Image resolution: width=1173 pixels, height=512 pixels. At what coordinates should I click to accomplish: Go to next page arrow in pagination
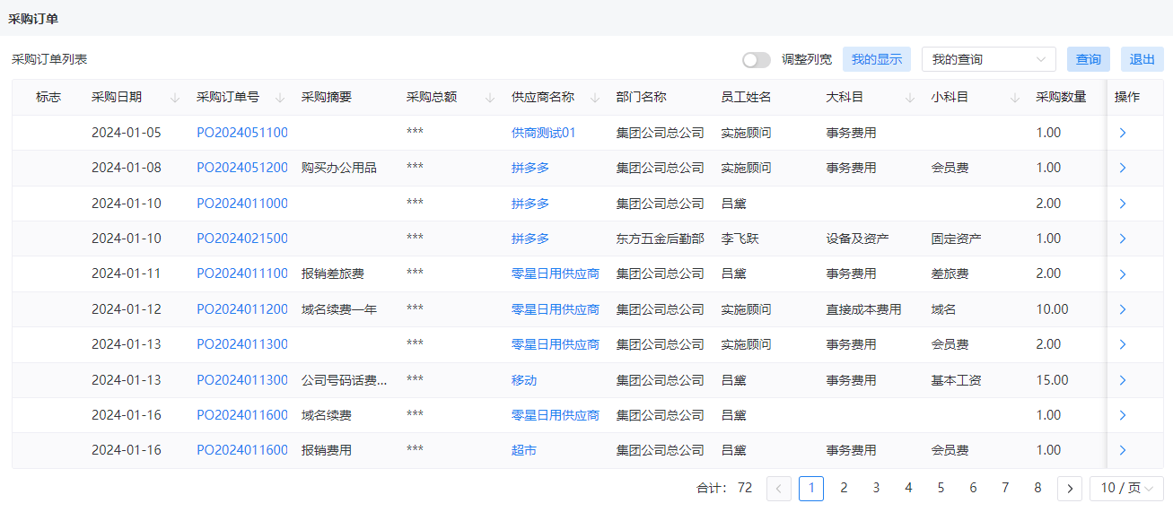(1070, 488)
